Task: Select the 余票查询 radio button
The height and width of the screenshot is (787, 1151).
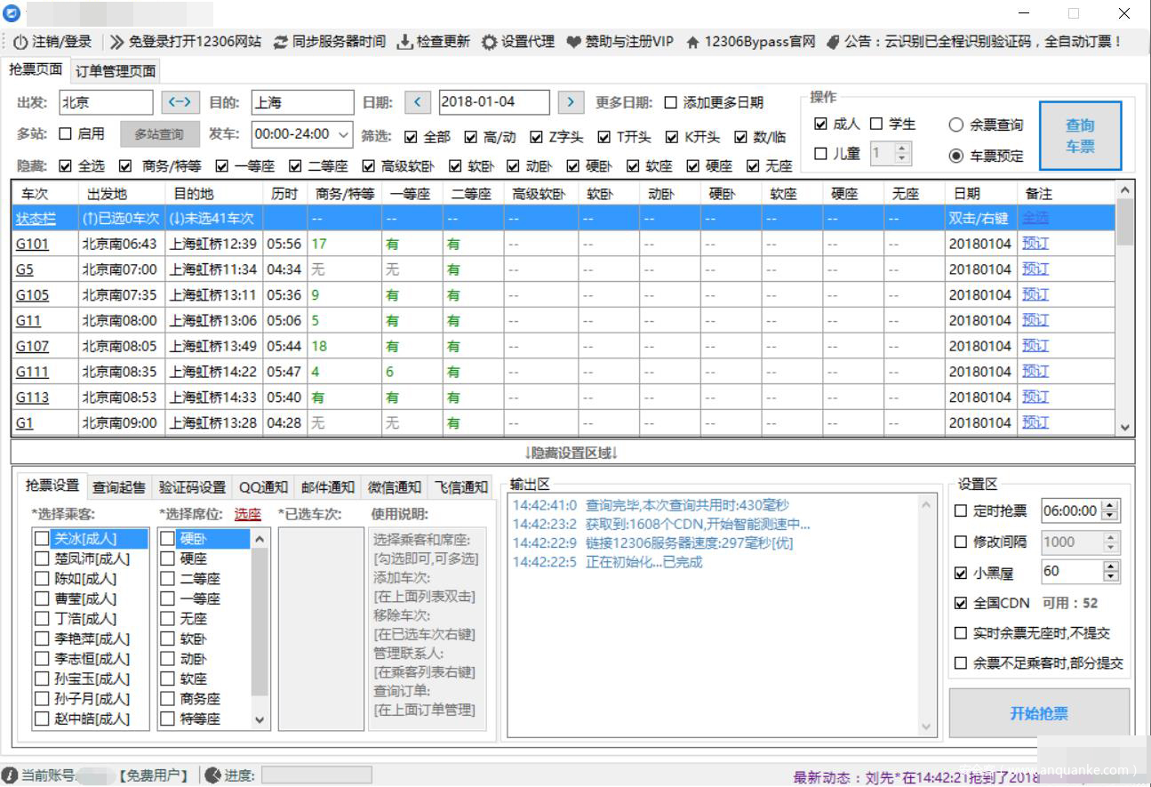Action: coord(956,125)
